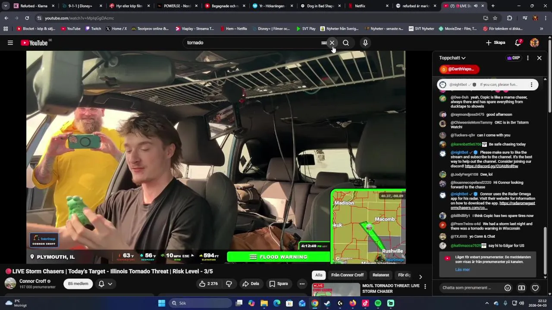Viewport: 552px width, 310px height.
Task: Join channel via Bli medlem
Action: 78,284
